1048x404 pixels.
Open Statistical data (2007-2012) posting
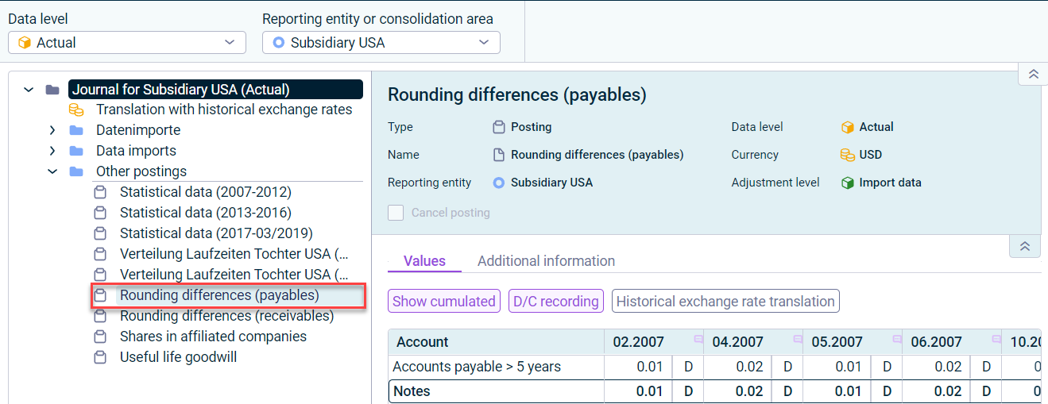pyautogui.click(x=206, y=192)
